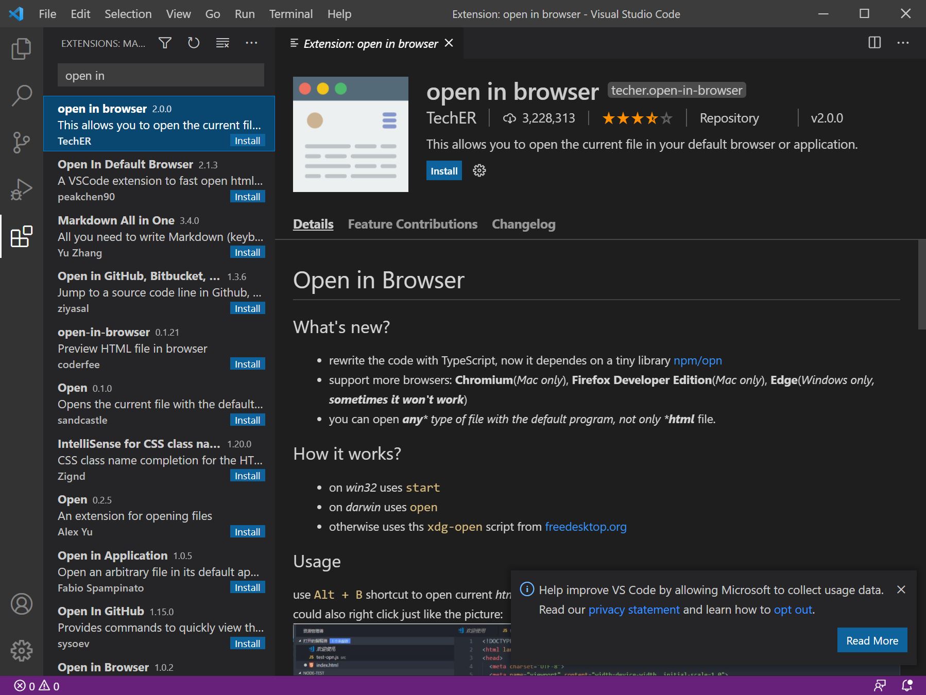Viewport: 926px width, 695px height.
Task: Install TechER extension from list row
Action: tap(247, 141)
